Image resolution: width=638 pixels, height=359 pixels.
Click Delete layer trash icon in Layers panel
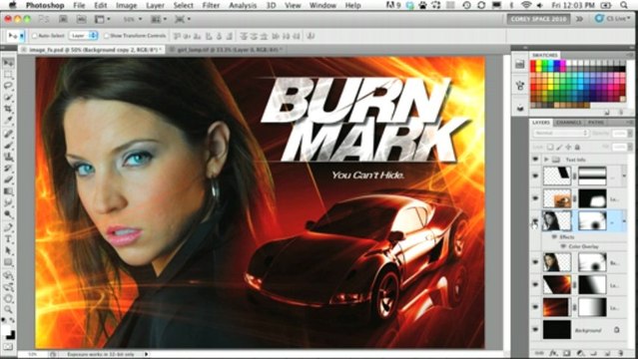(x=621, y=353)
